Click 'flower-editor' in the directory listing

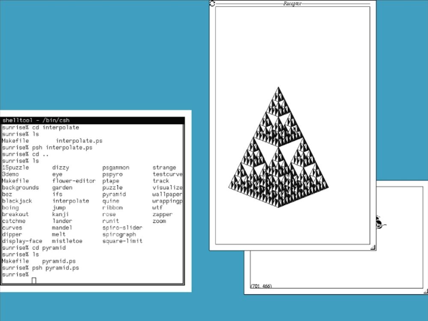(x=74, y=181)
